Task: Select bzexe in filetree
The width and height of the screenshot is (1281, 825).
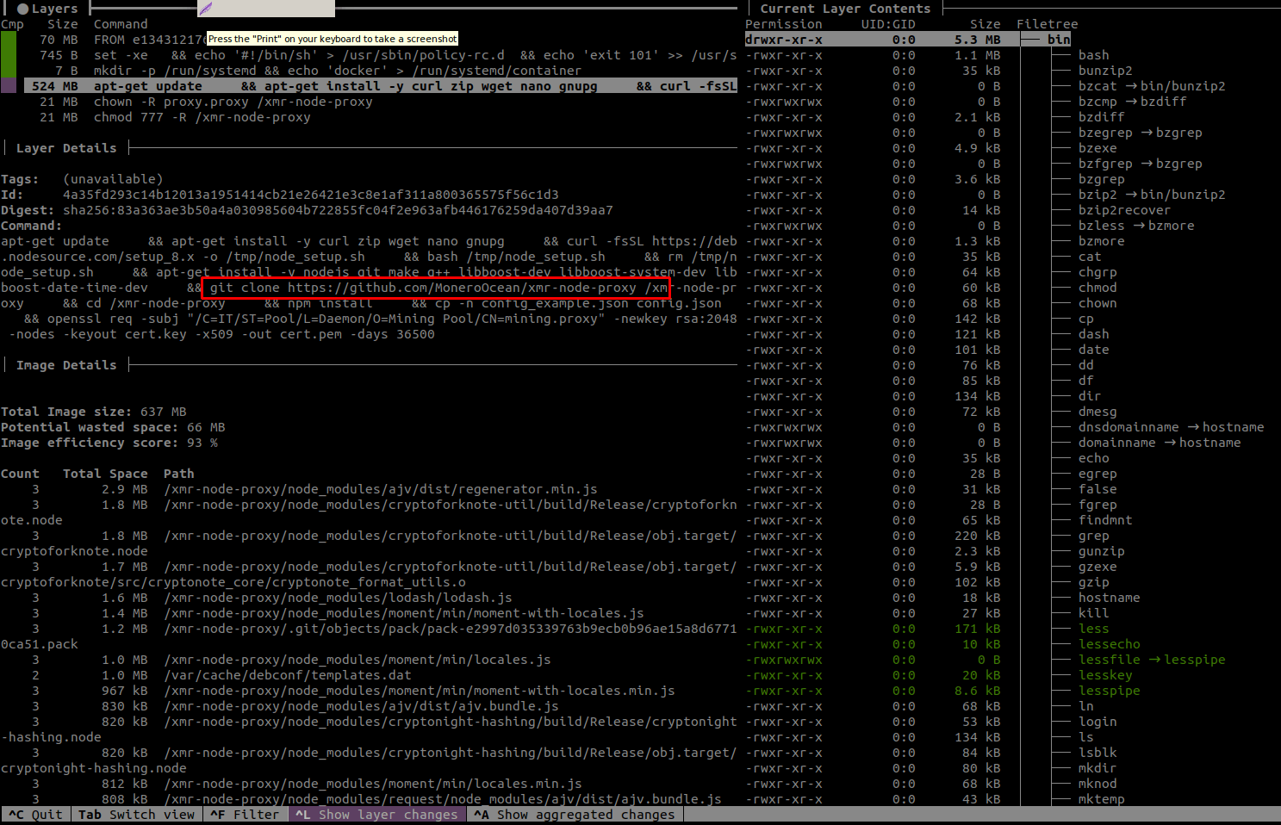Action: [1098, 148]
